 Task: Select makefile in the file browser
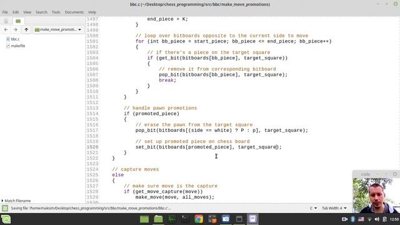click(x=16, y=46)
